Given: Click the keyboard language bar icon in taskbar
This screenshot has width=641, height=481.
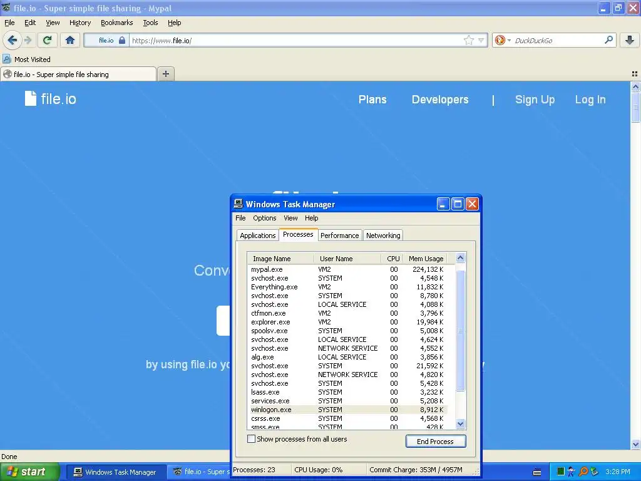Looking at the screenshot, I should point(537,472).
